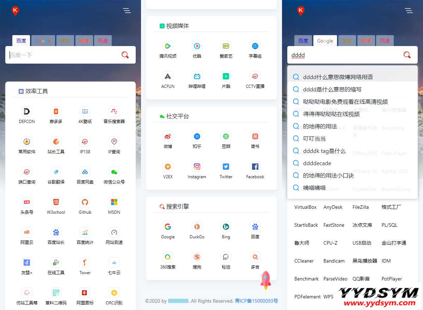This screenshot has width=423, height=310.
Task: Open the VirtualBox software link
Action: (305, 207)
